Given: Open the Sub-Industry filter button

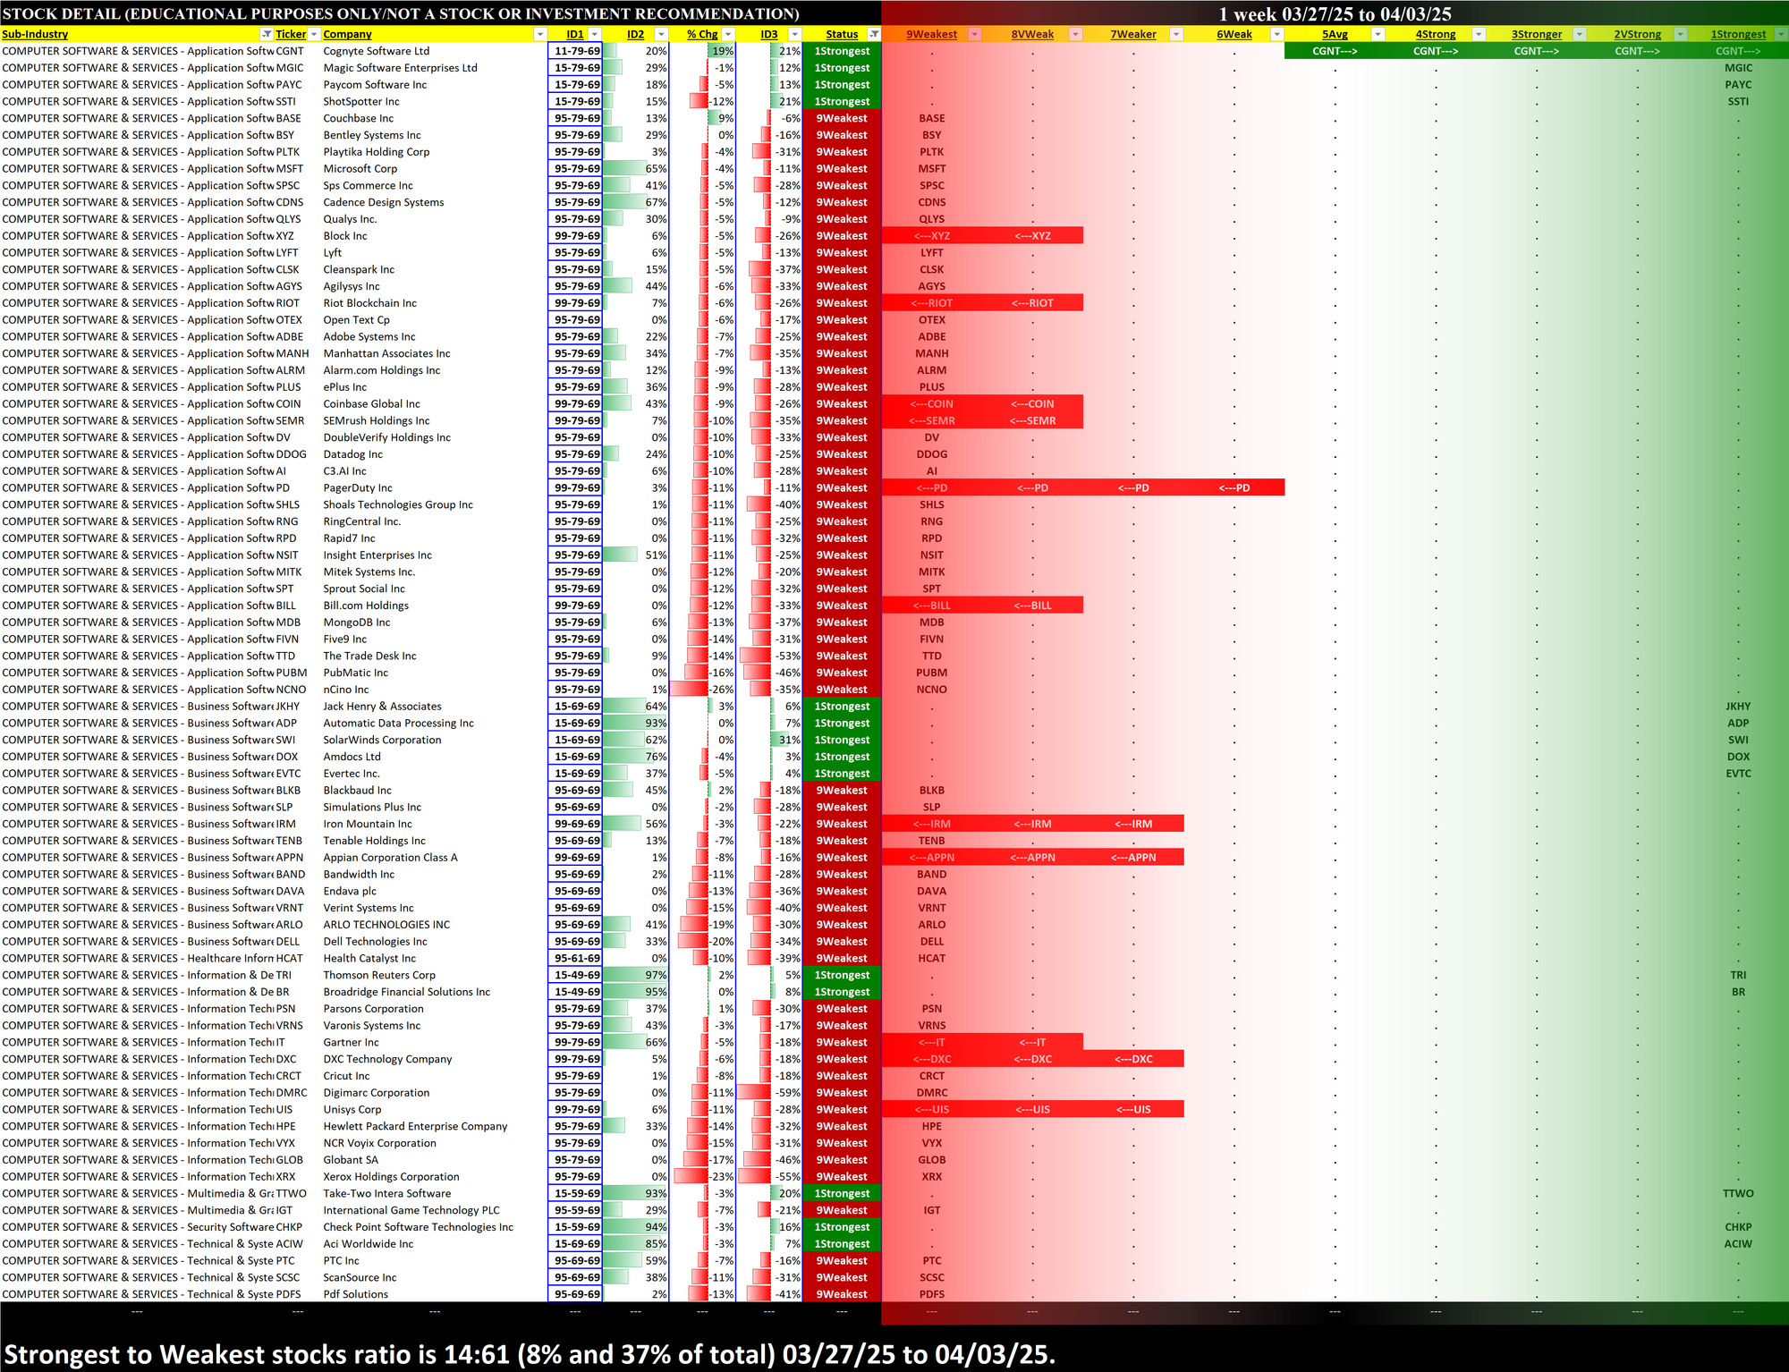Looking at the screenshot, I should point(266,34).
